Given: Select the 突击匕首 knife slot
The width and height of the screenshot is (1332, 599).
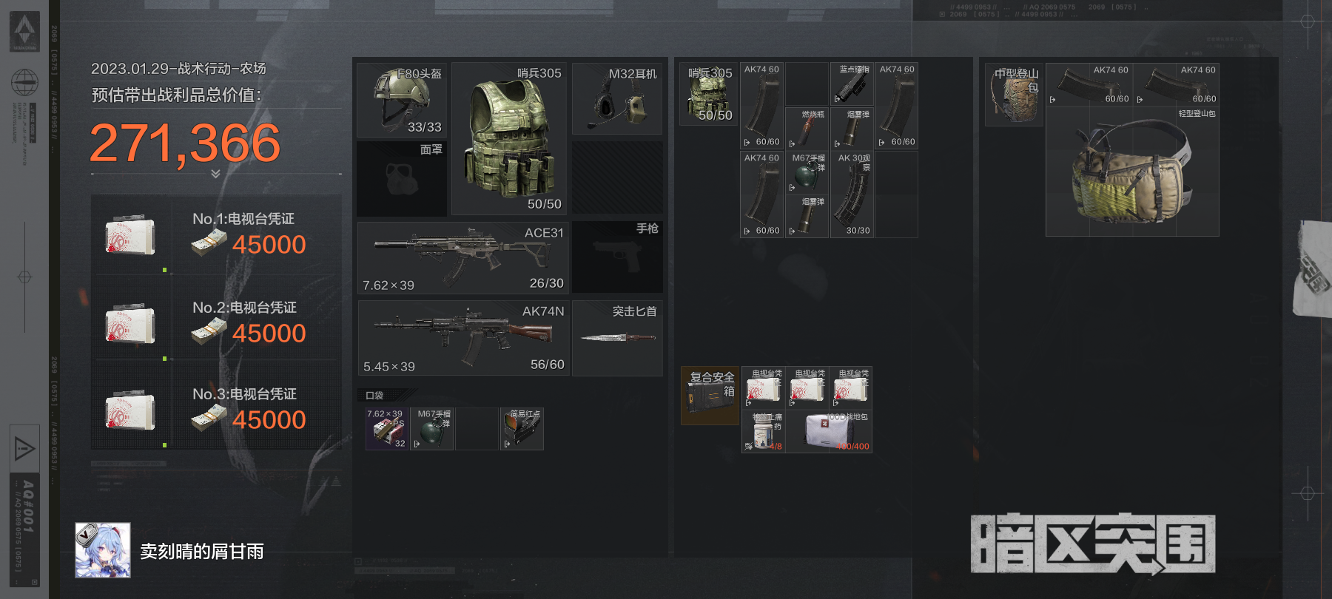Looking at the screenshot, I should point(617,338).
